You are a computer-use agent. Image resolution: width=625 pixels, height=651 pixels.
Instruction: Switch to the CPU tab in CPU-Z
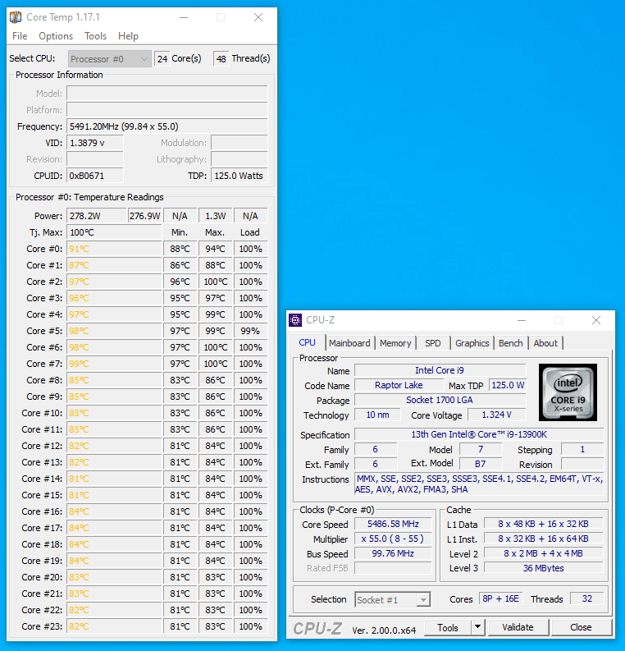coord(308,342)
